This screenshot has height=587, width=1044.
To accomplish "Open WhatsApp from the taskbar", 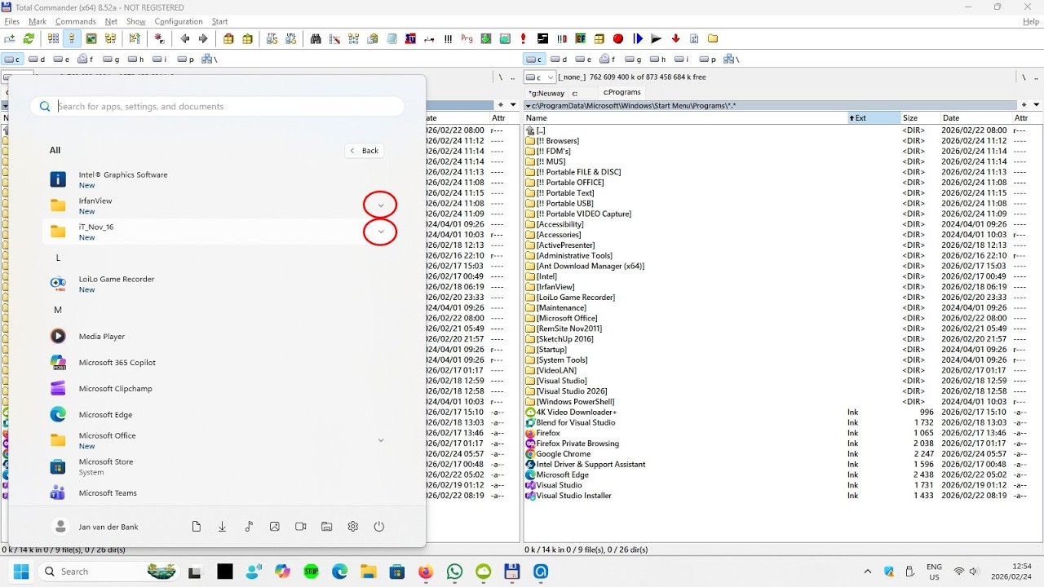I will pos(454,572).
